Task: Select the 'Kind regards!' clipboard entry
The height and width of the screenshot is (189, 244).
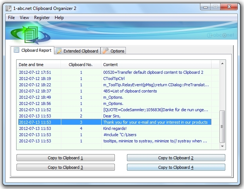Action: point(114,128)
